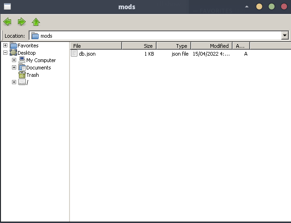Screen dimensions: 291x223
Task: Click the db.json file icon
Action: (74, 54)
